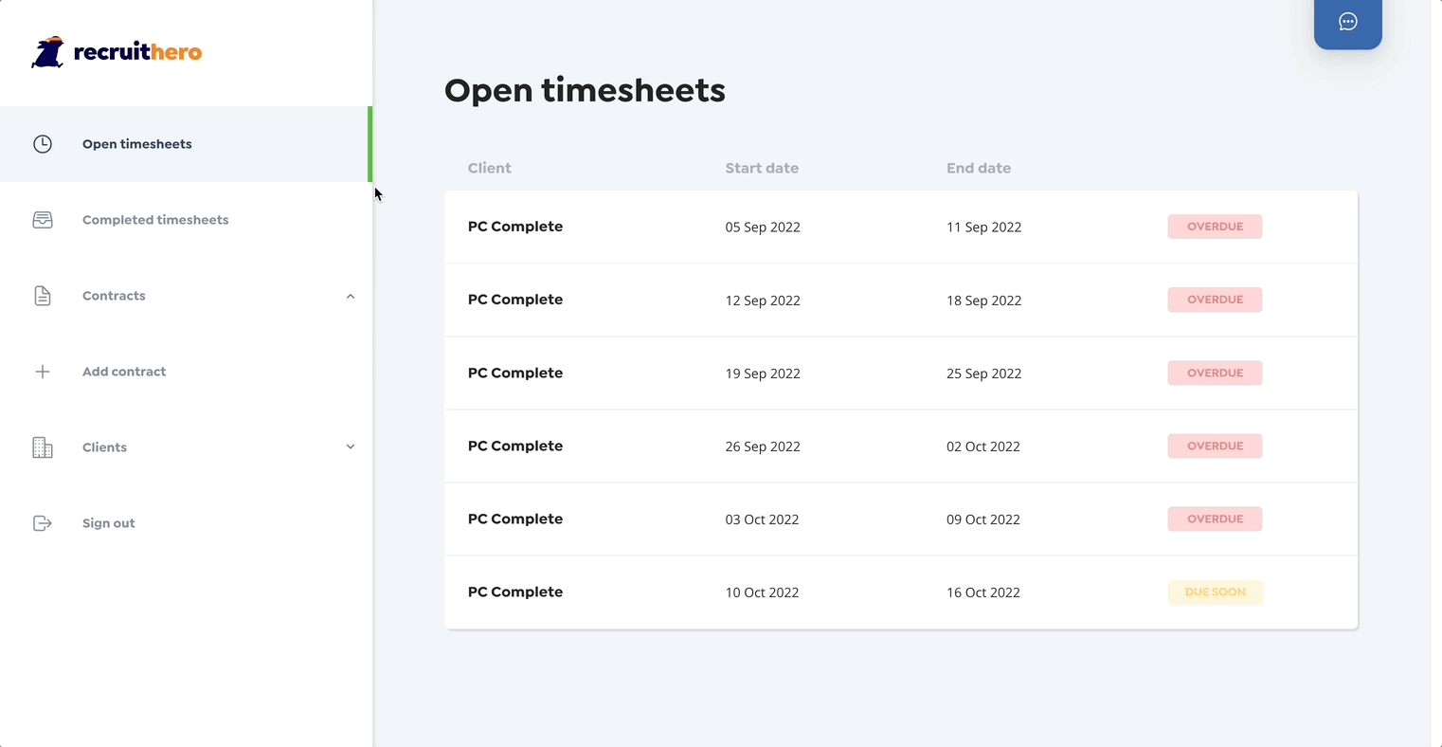
Task: Click the end date 11 Sep 2022
Action: 984,228
